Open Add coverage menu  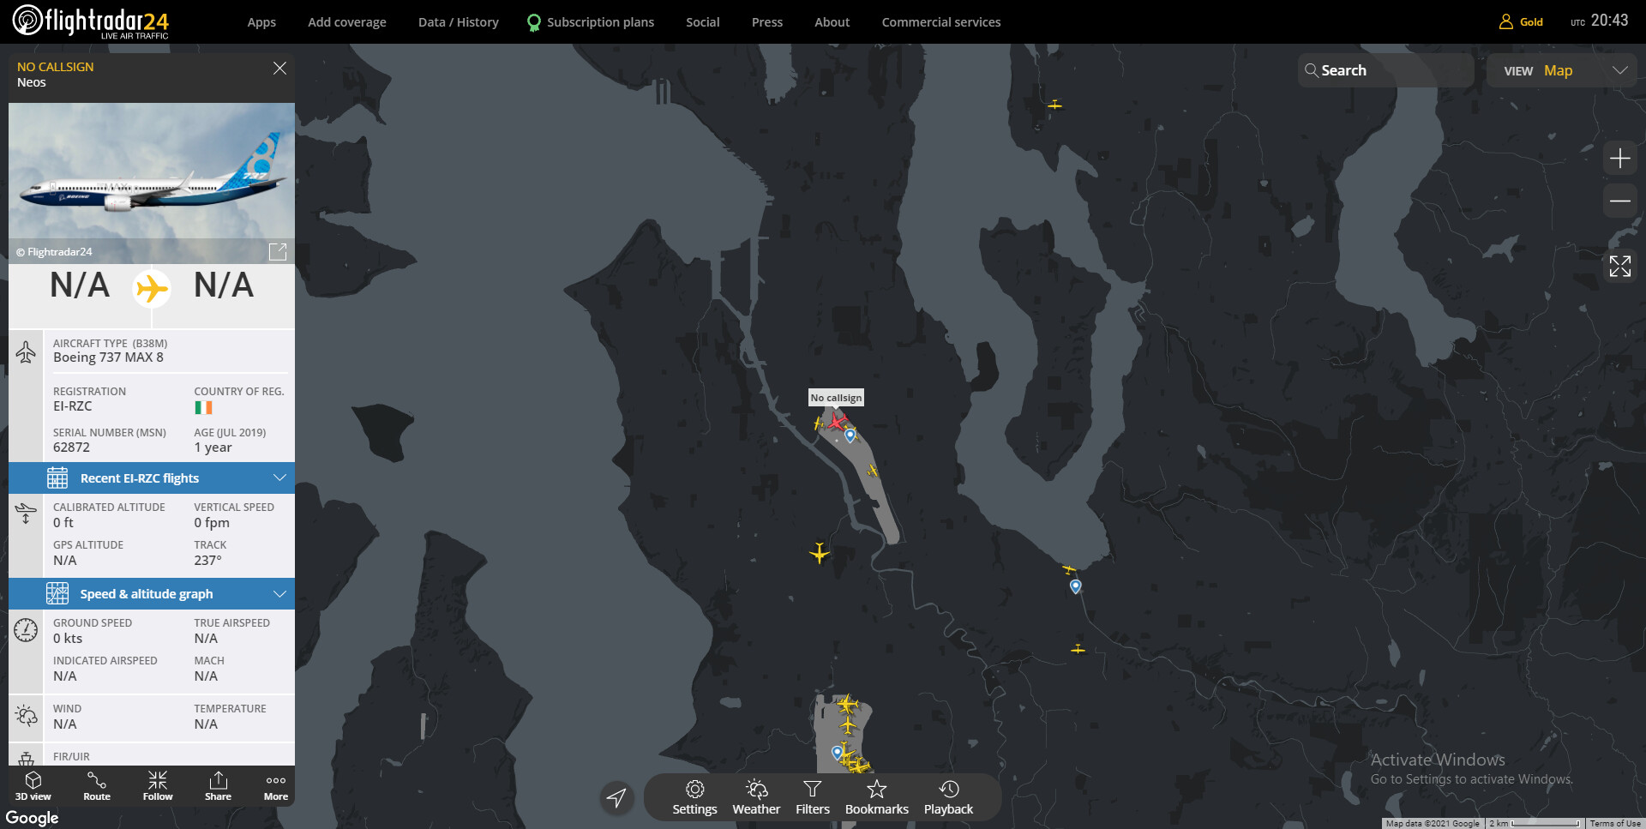click(347, 22)
